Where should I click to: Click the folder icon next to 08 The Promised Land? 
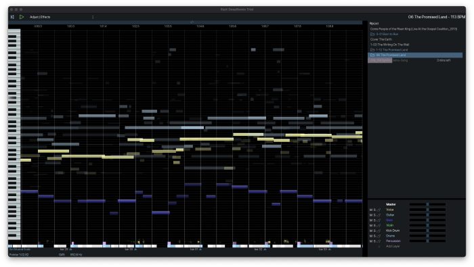point(372,55)
